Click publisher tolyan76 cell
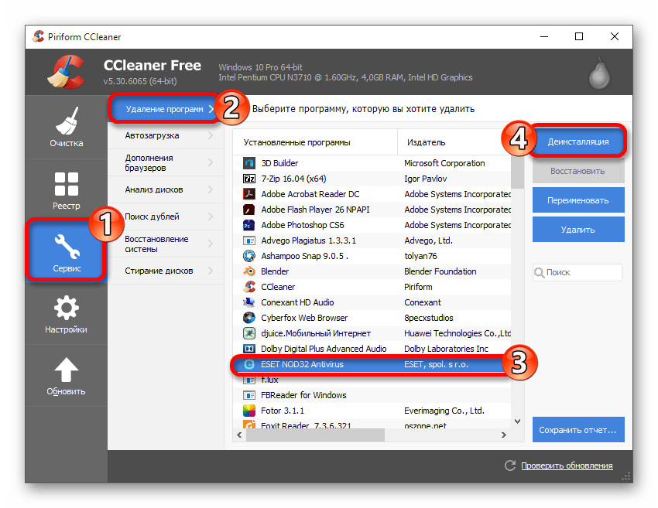Screen dimensions: 658x508 pos(420,256)
